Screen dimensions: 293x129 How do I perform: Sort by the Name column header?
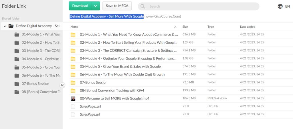coord(74,27)
